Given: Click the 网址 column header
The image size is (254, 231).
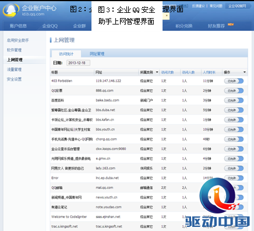Looking at the screenshot, I should tap(98, 72).
